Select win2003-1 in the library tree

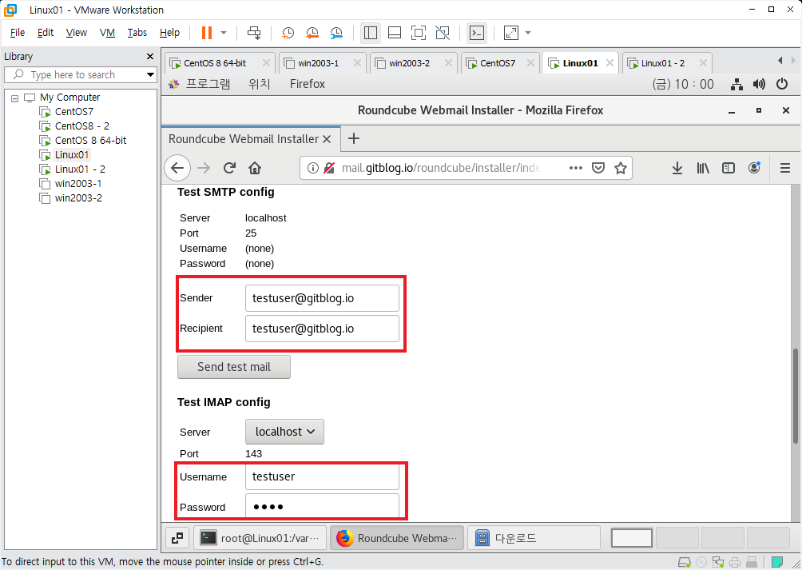tap(77, 183)
